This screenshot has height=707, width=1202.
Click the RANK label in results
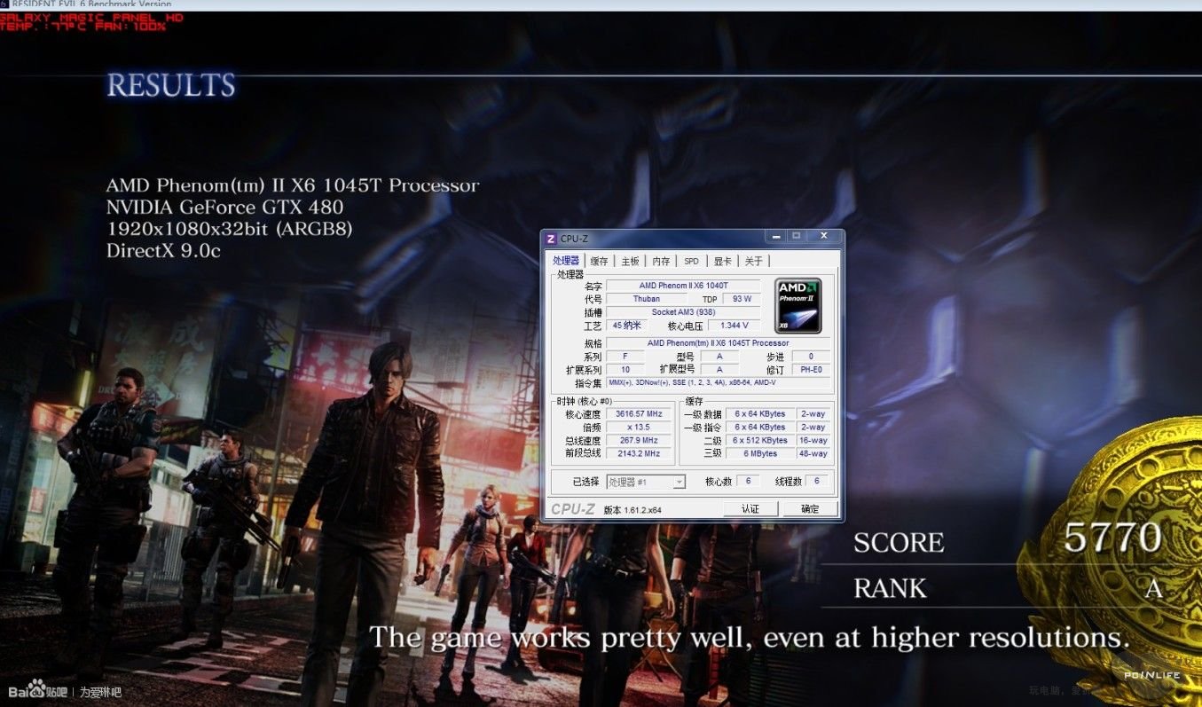click(x=890, y=589)
